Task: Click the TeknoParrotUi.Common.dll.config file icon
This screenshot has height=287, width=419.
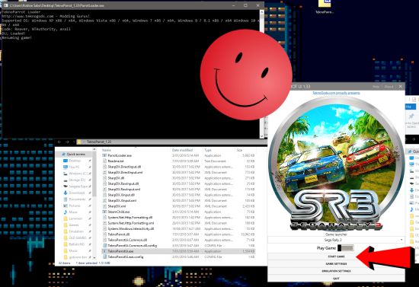Action: (x=105, y=245)
